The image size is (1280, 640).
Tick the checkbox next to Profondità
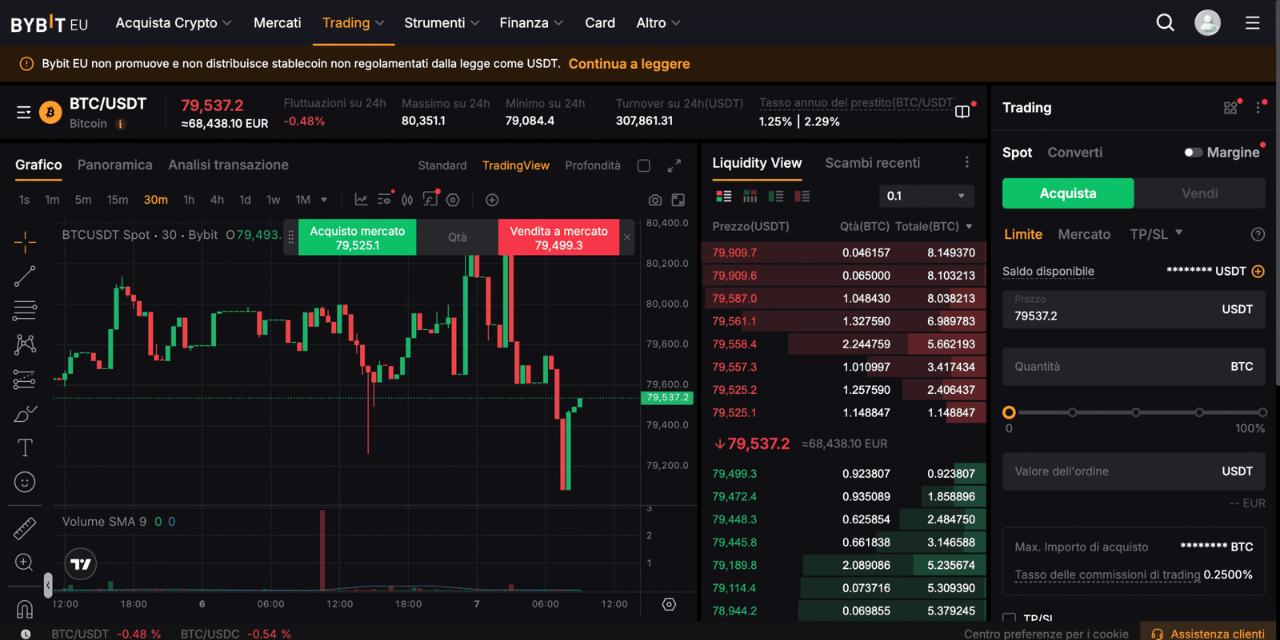(x=644, y=165)
